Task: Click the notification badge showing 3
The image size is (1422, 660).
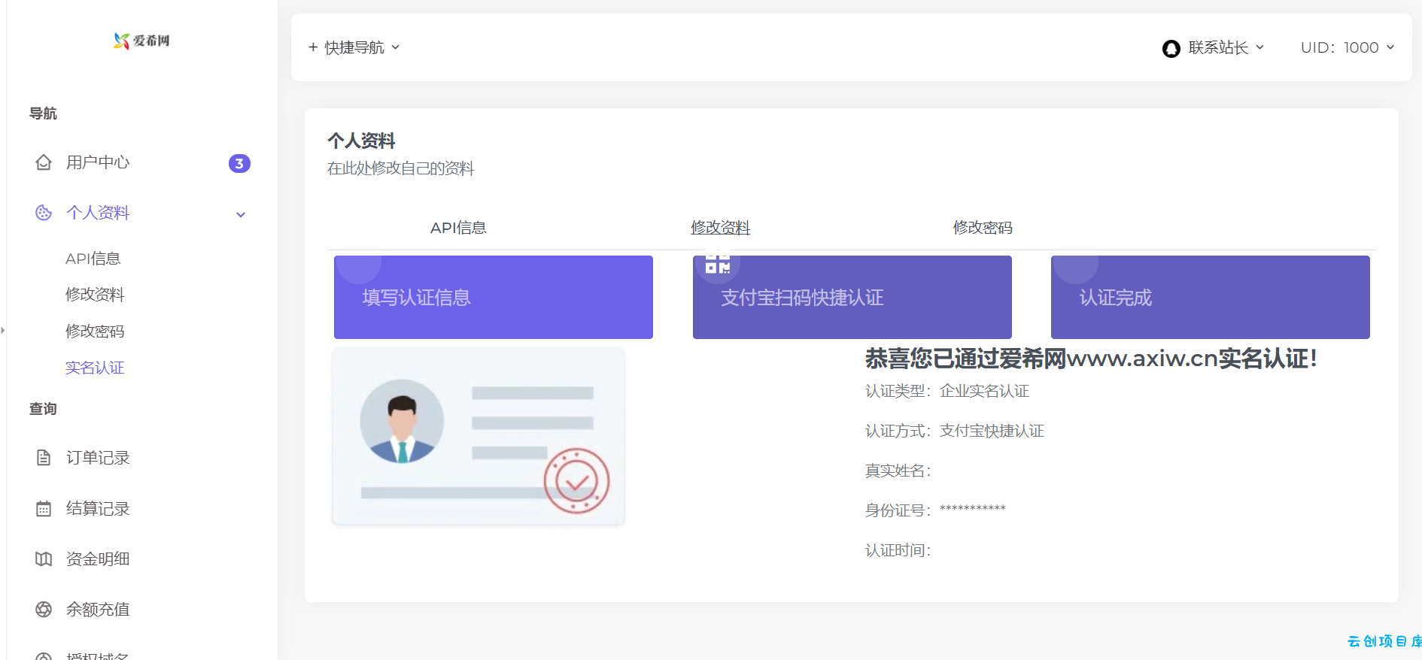Action: (x=239, y=163)
